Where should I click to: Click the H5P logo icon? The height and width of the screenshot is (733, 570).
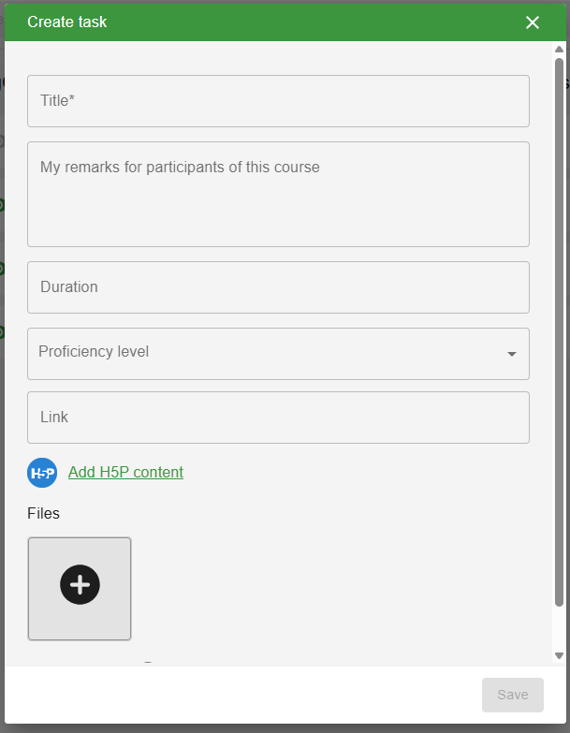(x=42, y=473)
